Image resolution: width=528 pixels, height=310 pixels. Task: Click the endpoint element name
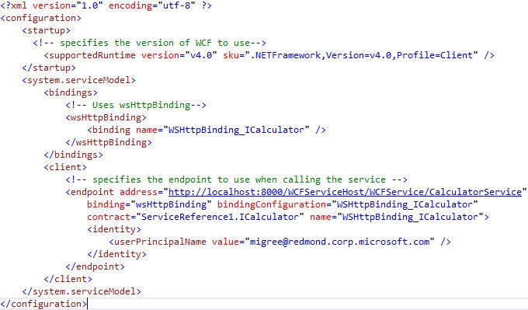pyautogui.click(x=92, y=192)
